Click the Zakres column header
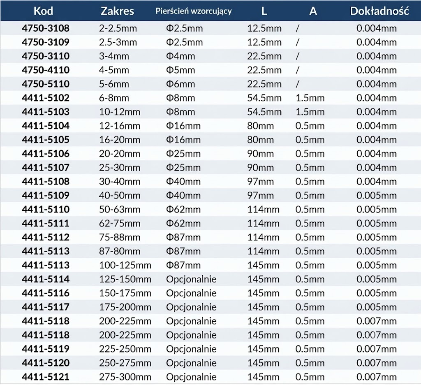 (117, 11)
